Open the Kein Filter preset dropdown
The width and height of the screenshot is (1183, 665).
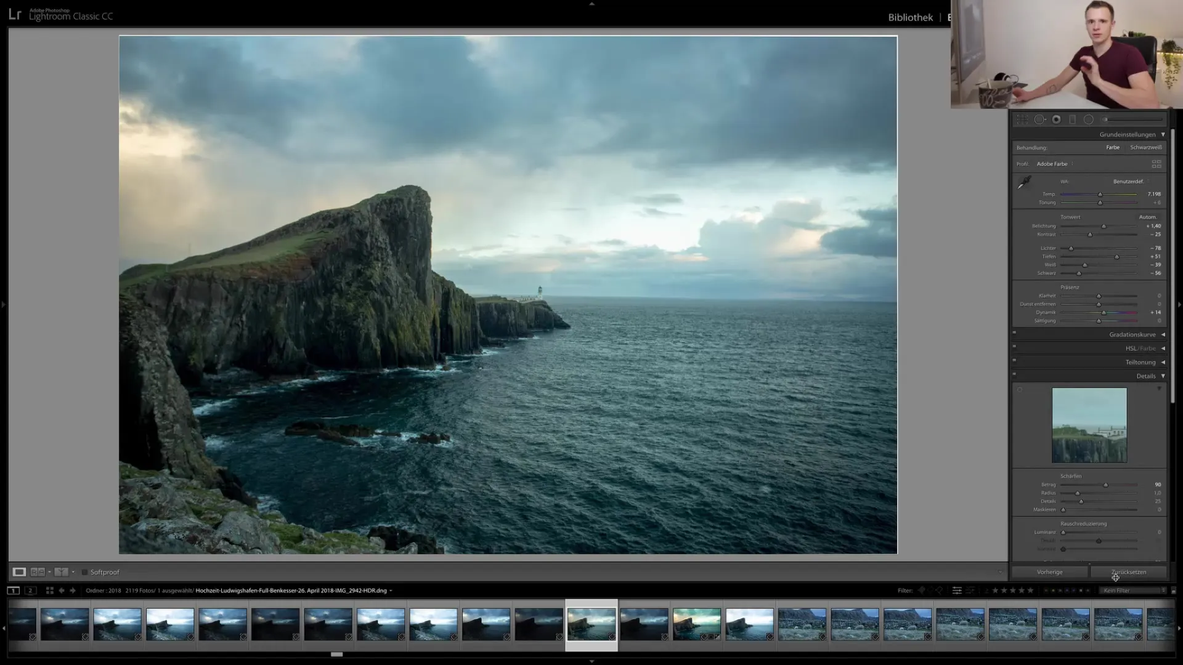coord(1134,590)
